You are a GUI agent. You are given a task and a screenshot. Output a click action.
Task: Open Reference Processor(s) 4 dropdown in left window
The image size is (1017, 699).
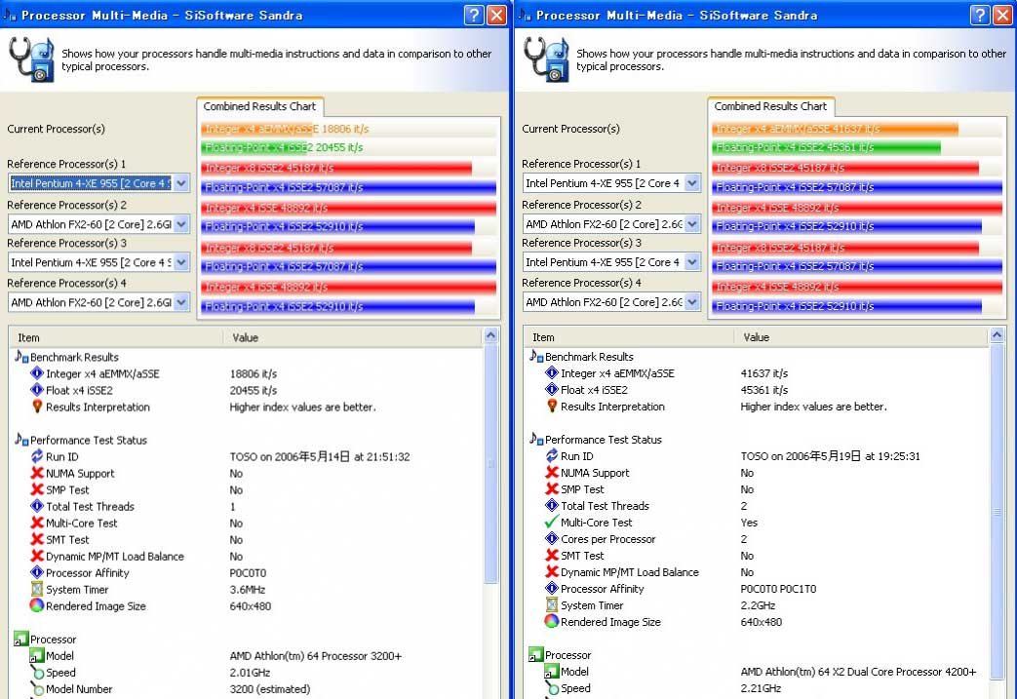click(181, 303)
